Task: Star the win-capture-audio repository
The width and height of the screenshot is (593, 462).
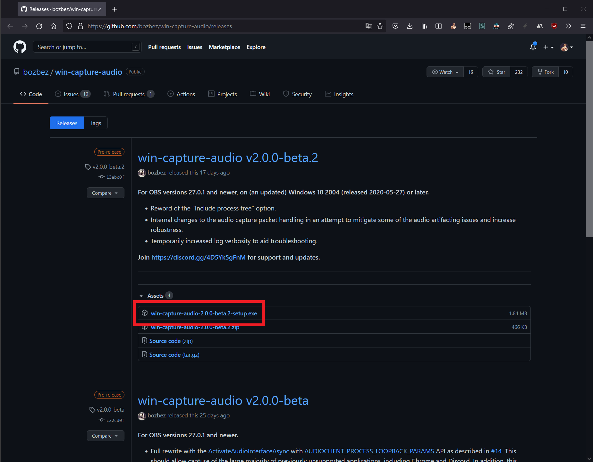Action: point(496,72)
